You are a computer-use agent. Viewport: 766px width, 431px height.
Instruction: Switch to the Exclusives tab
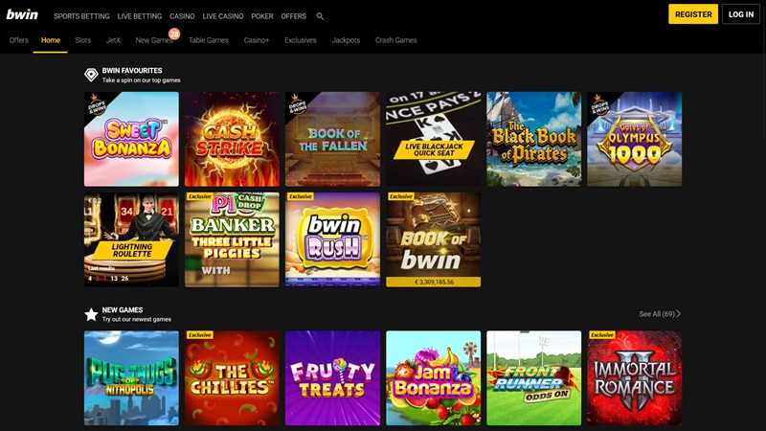301,40
